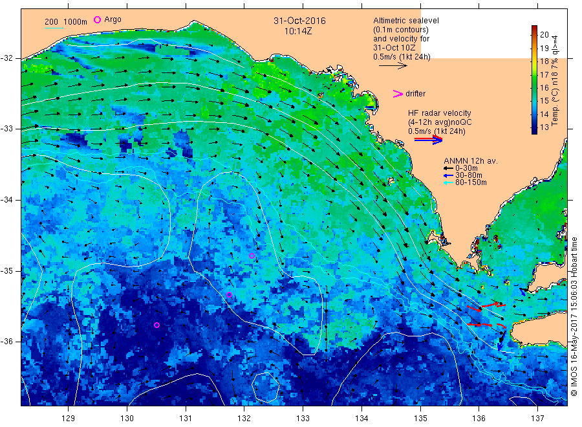This screenshot has width=582, height=427.
Task: Click the colorbar tick label 16
Action: pyautogui.click(x=544, y=87)
